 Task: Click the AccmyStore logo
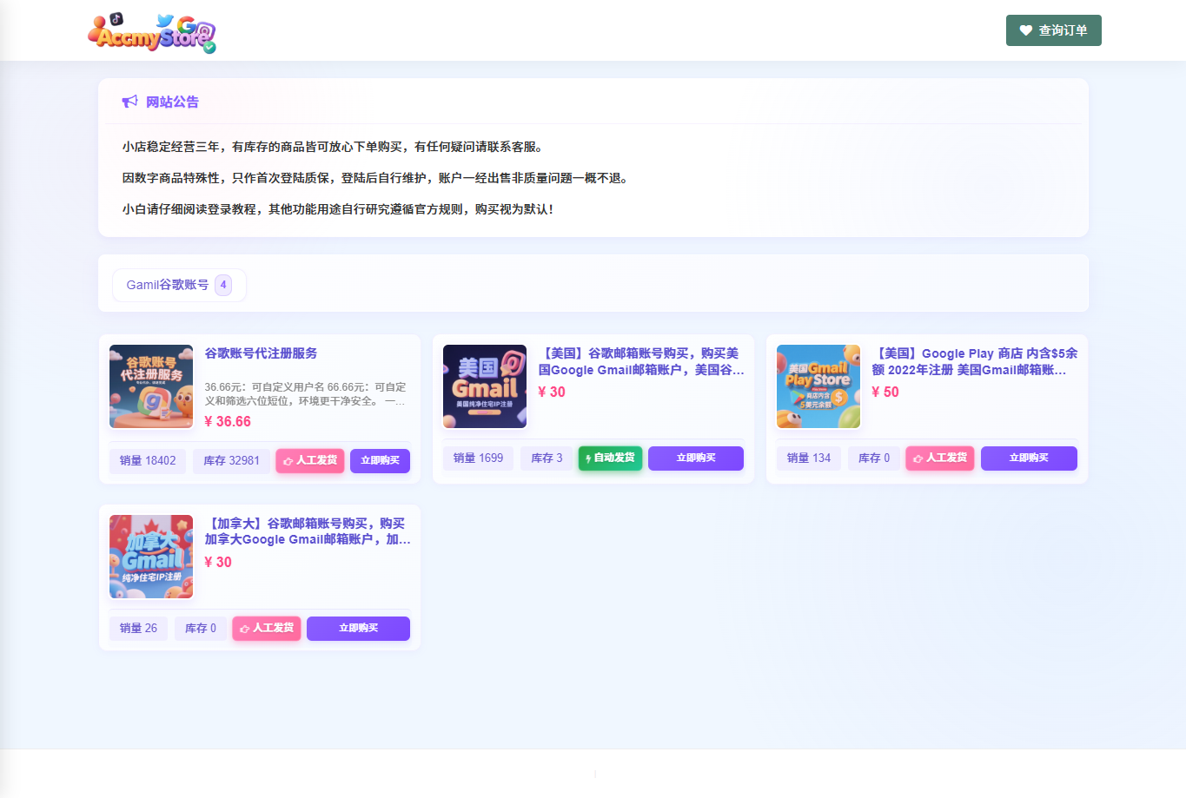152,33
